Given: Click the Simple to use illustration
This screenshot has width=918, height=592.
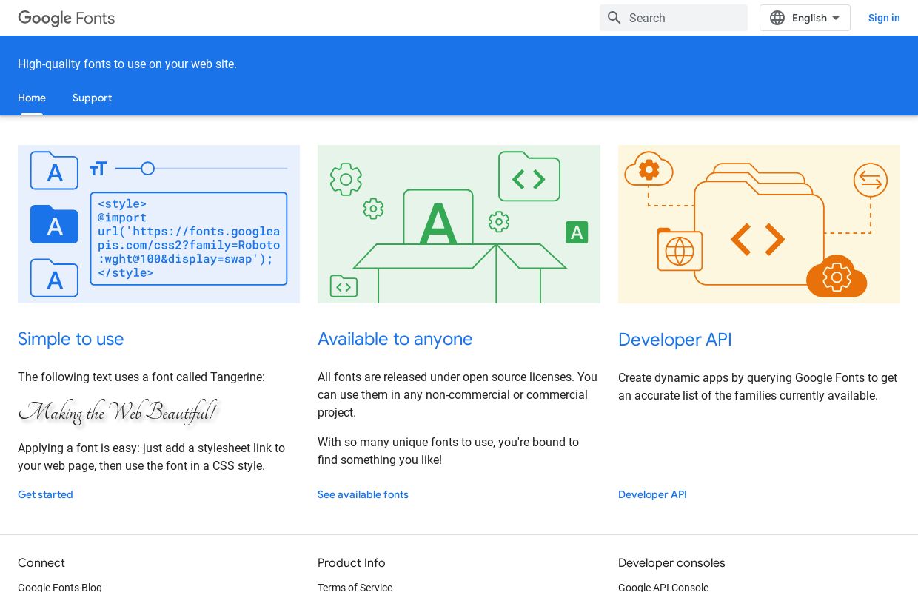Looking at the screenshot, I should pyautogui.click(x=158, y=224).
